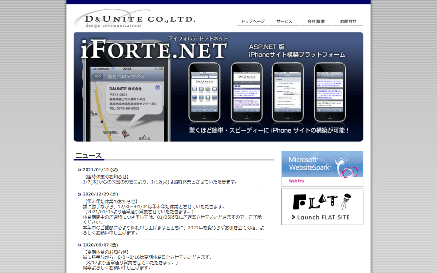437x273 pixels.
Task: Click the arrow bullet beside 2021/01/12
Action: (79, 170)
